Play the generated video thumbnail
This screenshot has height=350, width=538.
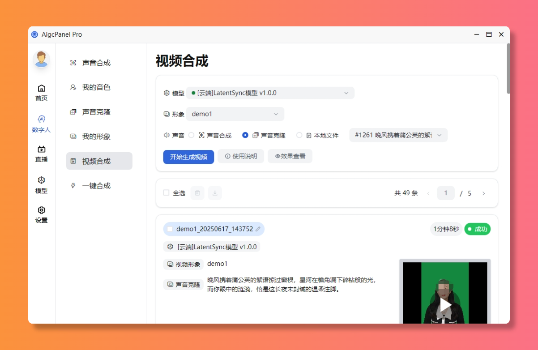tap(445, 305)
